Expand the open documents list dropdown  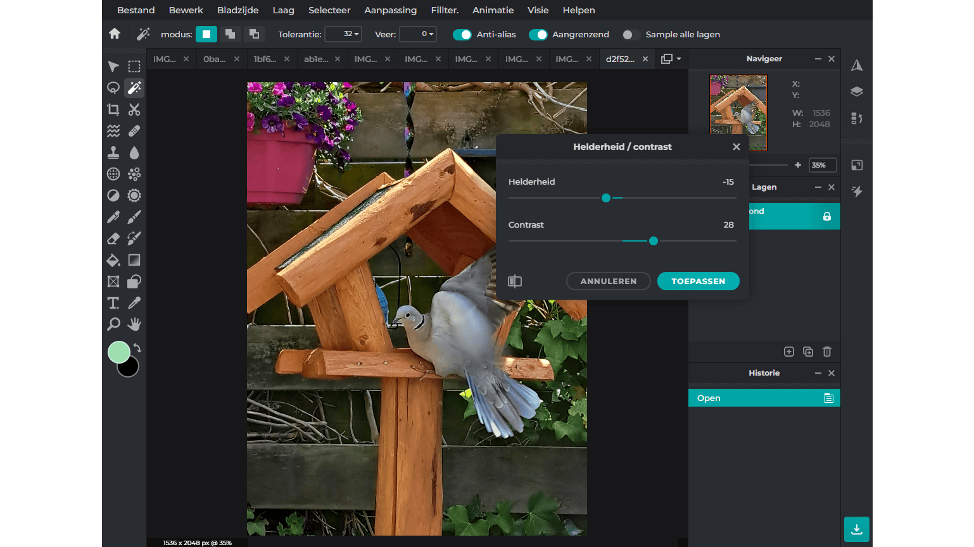[x=671, y=59]
